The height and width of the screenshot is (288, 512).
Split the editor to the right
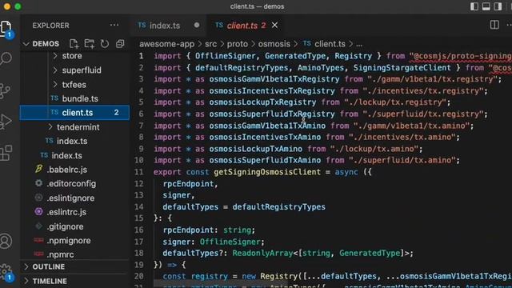494,25
